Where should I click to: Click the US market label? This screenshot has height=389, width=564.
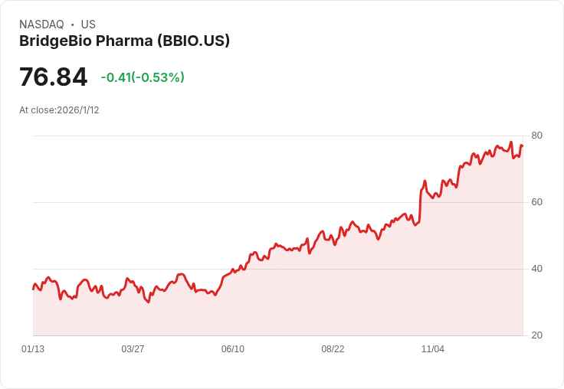tap(88, 25)
